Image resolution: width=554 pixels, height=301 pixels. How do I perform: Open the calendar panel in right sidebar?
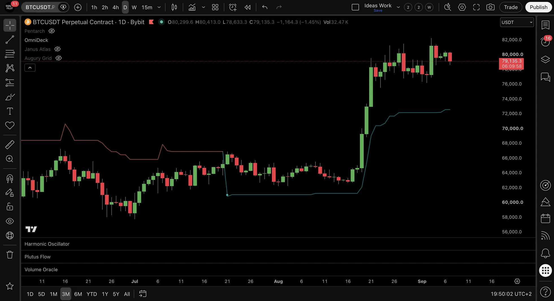pyautogui.click(x=545, y=218)
